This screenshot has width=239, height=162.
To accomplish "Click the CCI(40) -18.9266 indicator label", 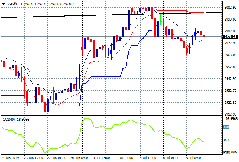I will point(16,120).
